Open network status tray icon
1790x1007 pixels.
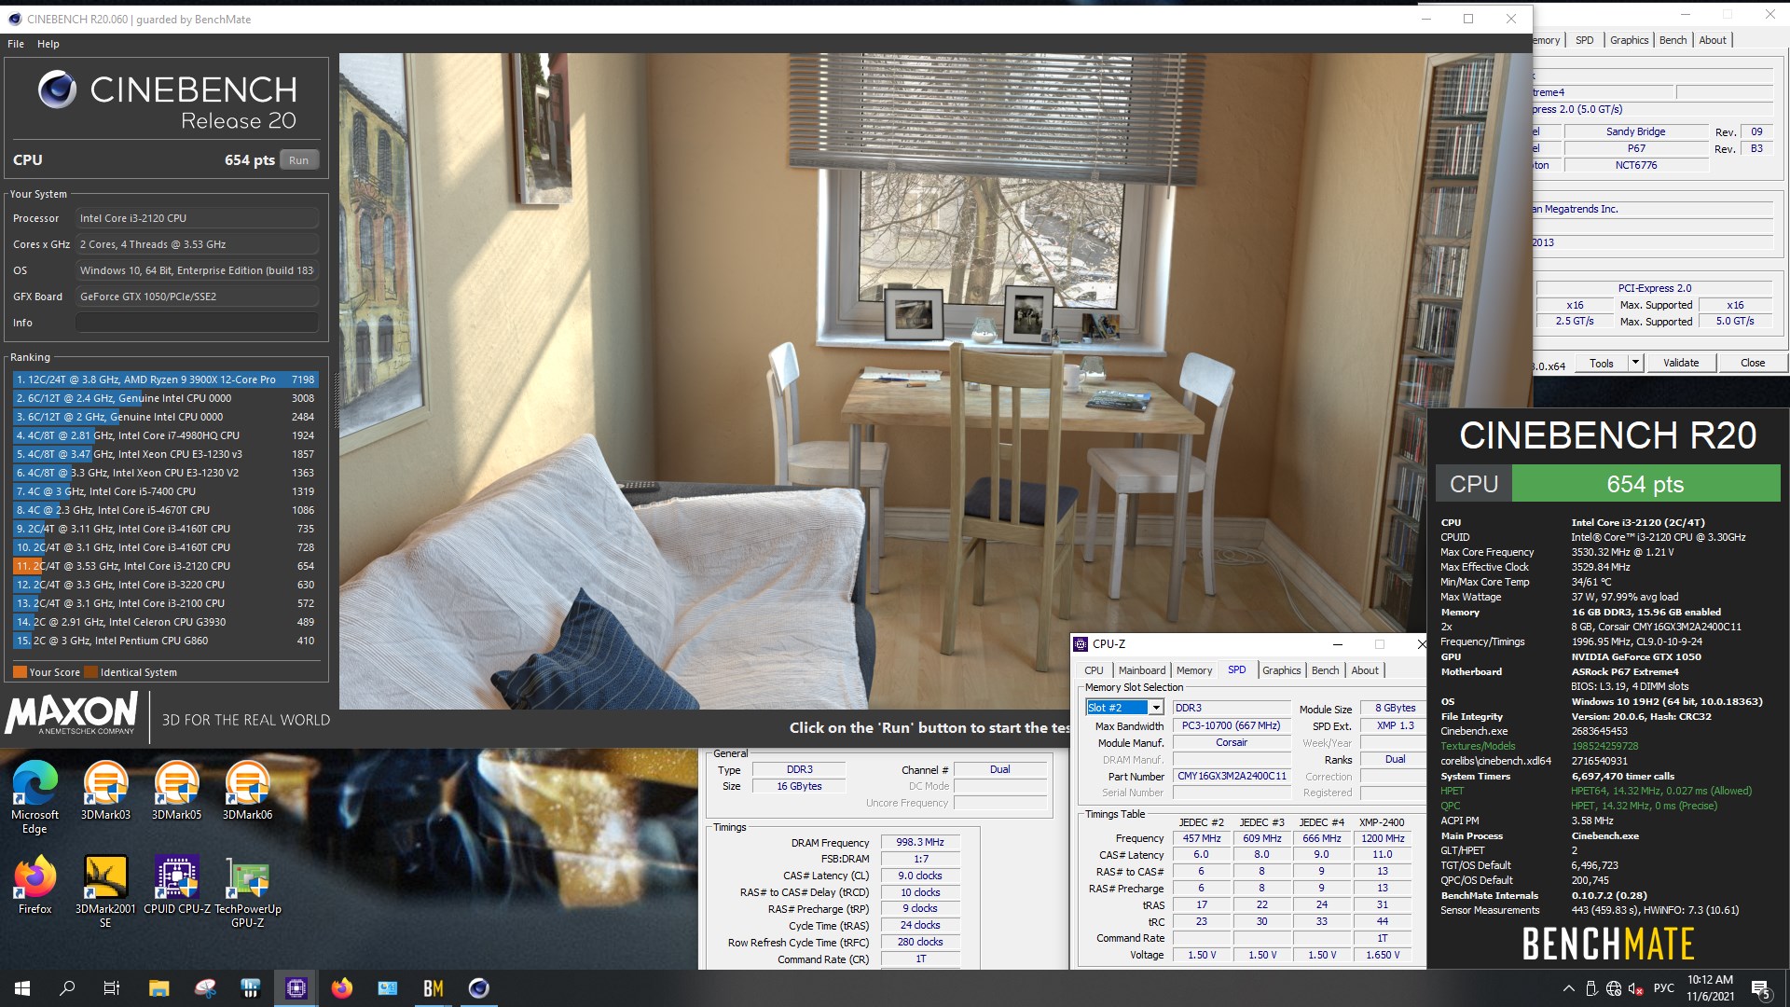pyautogui.click(x=1613, y=988)
